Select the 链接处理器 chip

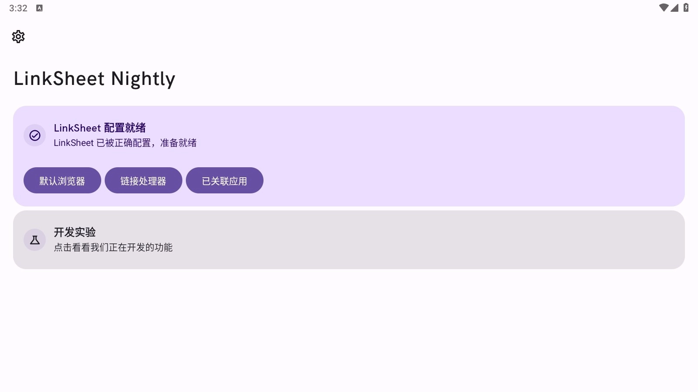[x=144, y=180]
